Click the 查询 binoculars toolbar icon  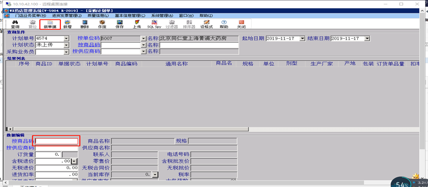click(15, 24)
